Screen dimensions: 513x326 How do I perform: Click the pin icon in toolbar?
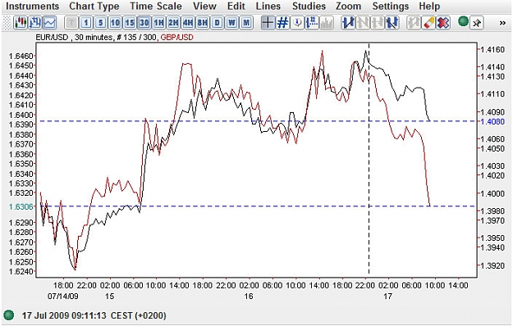click(477, 23)
